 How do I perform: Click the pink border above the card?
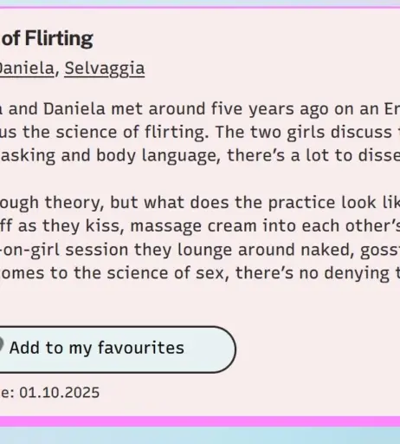tap(200, 7)
